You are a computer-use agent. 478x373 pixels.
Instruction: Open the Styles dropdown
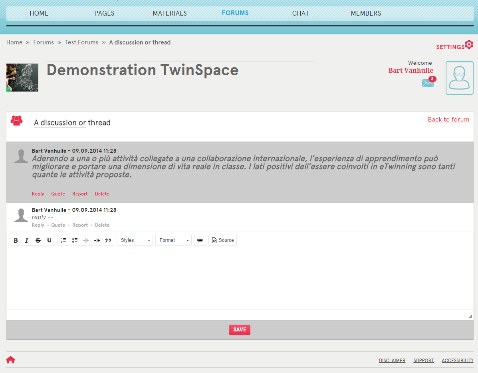click(x=135, y=240)
